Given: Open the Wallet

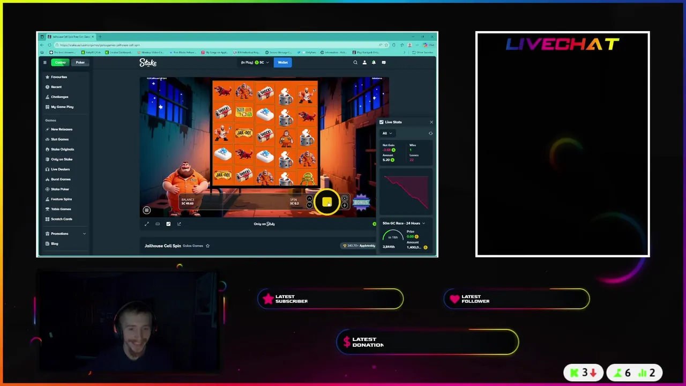Looking at the screenshot, I should 282,63.
